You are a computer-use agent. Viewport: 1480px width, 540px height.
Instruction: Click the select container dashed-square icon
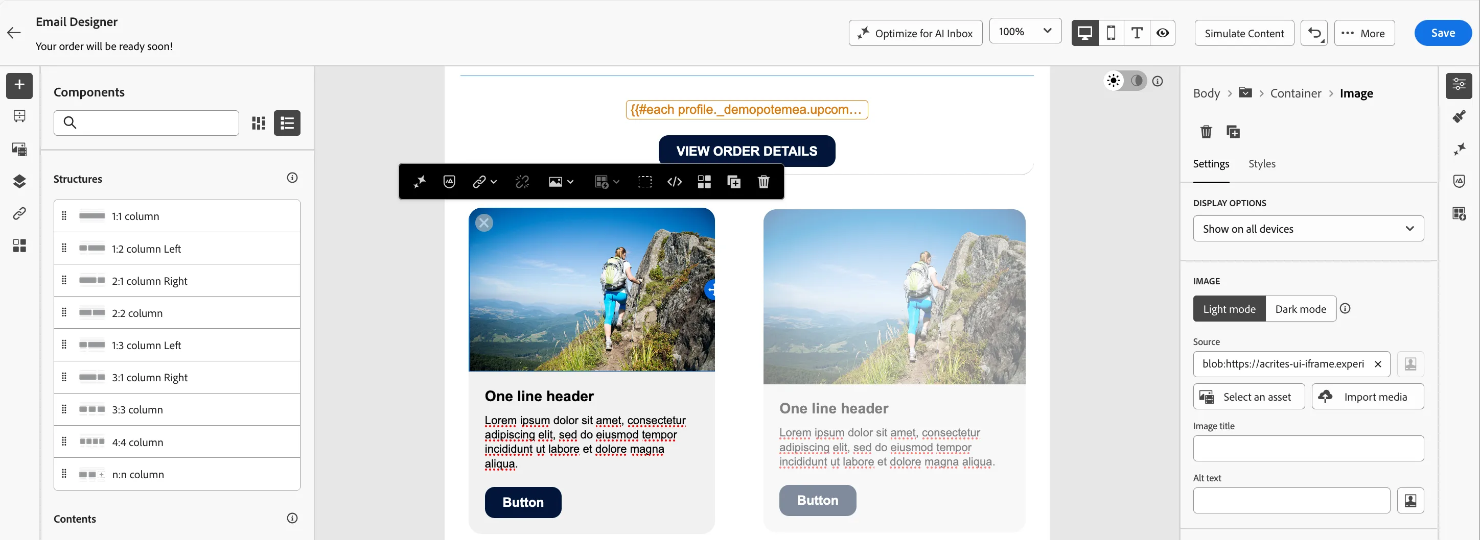pos(644,182)
